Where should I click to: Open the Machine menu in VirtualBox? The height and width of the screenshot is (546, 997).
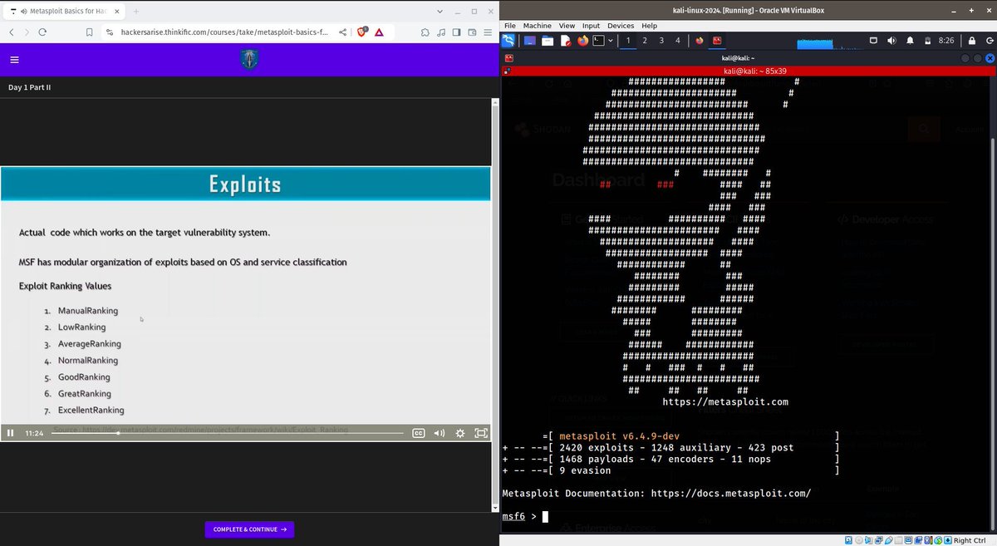pyautogui.click(x=537, y=26)
